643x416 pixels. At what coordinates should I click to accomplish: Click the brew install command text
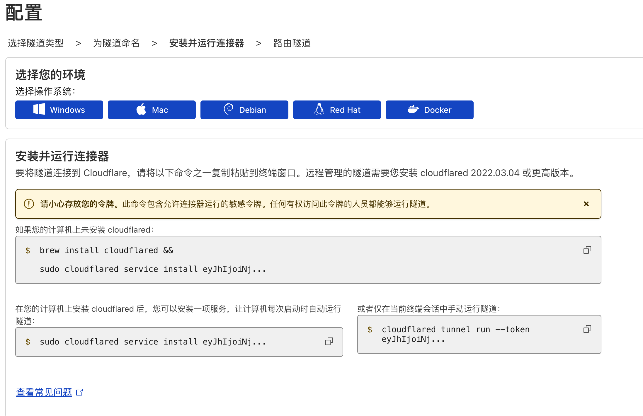pos(106,250)
